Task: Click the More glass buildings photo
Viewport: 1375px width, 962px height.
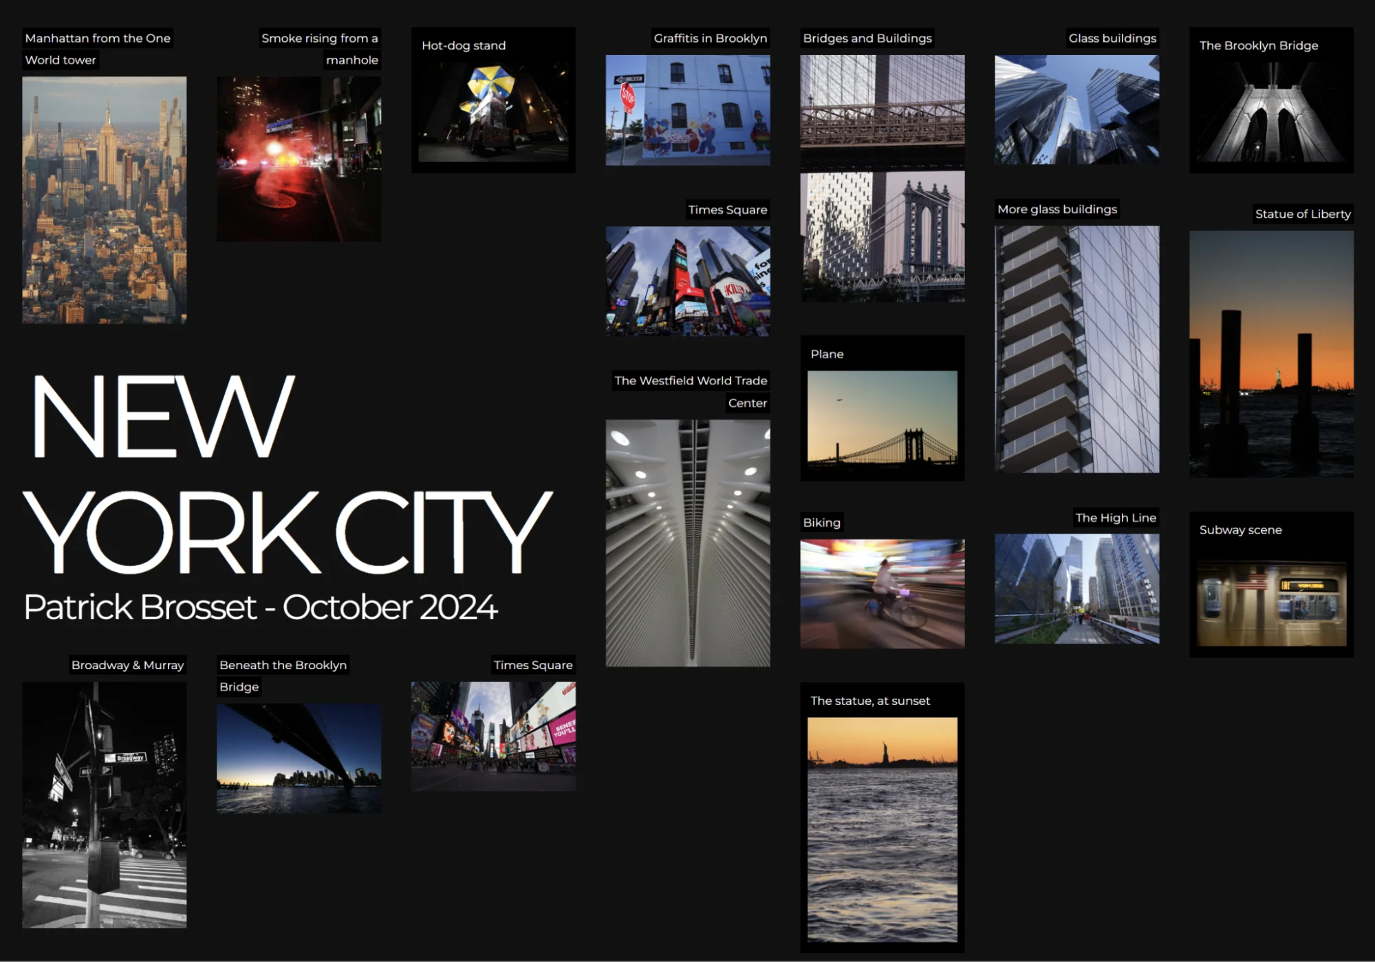Action: [x=1076, y=349]
